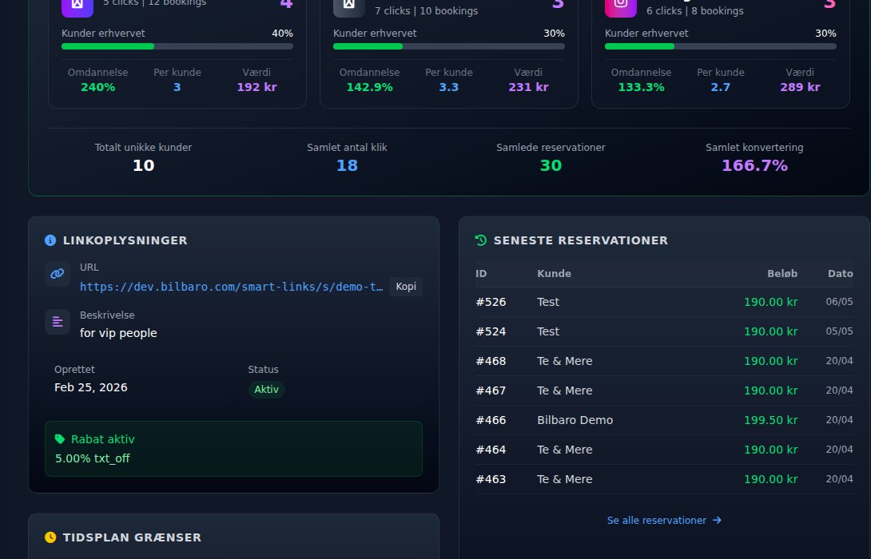This screenshot has width=871, height=559.
Task: Click the 192 kr Værdi value
Action: click(257, 87)
